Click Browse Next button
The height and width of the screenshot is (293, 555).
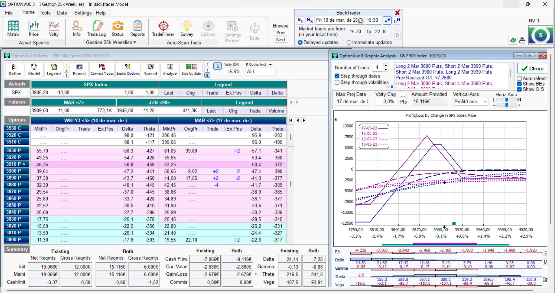(281, 40)
